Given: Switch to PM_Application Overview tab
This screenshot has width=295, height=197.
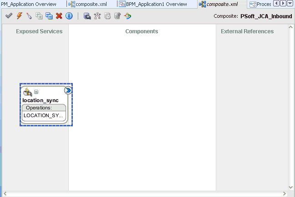Looking at the screenshot, I should coord(29,4).
